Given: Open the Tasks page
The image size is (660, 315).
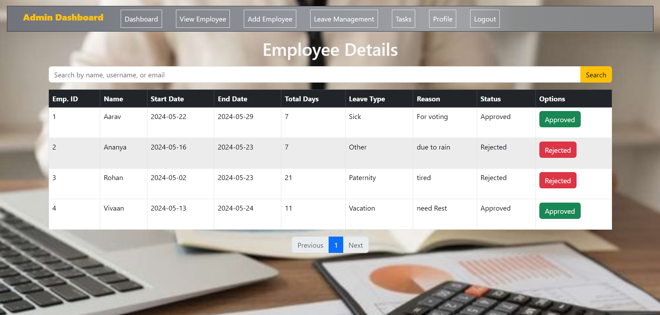Looking at the screenshot, I should (403, 19).
